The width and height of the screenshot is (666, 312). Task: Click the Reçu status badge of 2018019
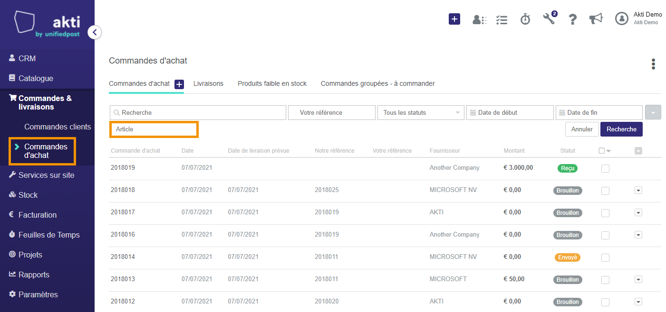pos(568,168)
